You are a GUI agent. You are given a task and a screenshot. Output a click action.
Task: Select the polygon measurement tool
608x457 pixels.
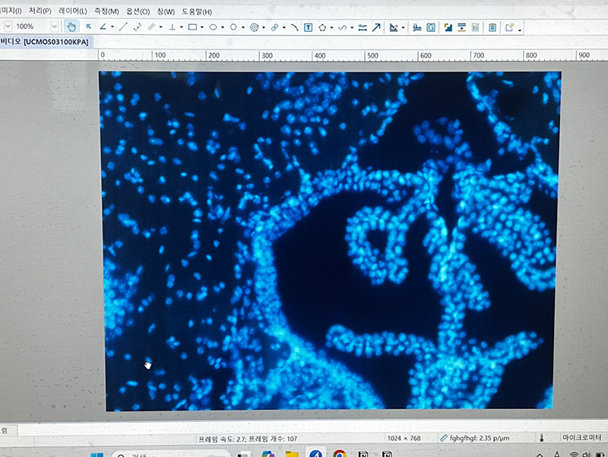tap(323, 27)
